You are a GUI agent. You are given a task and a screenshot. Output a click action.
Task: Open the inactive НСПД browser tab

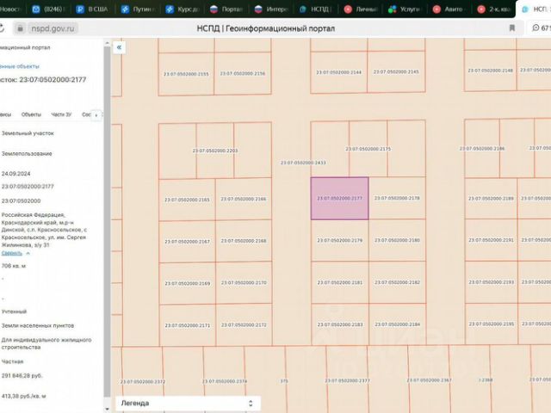click(x=316, y=9)
